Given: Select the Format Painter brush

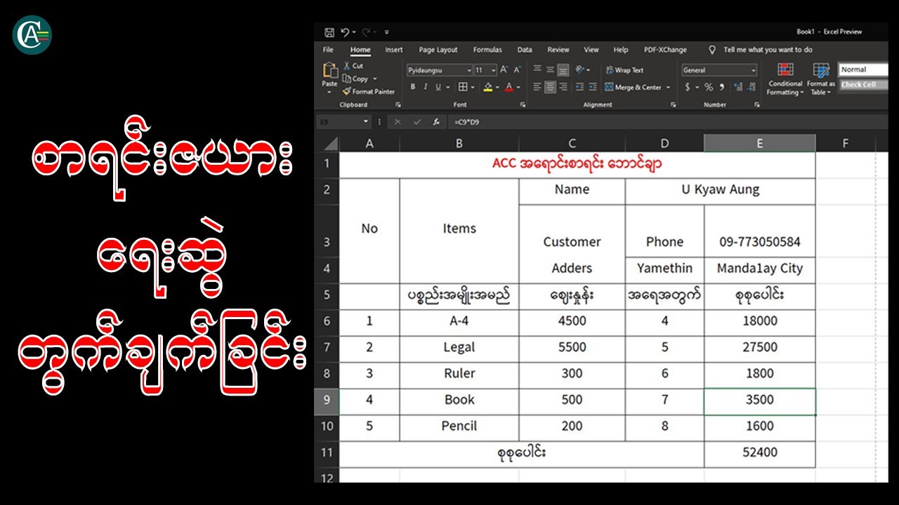Looking at the screenshot, I should click(x=369, y=91).
